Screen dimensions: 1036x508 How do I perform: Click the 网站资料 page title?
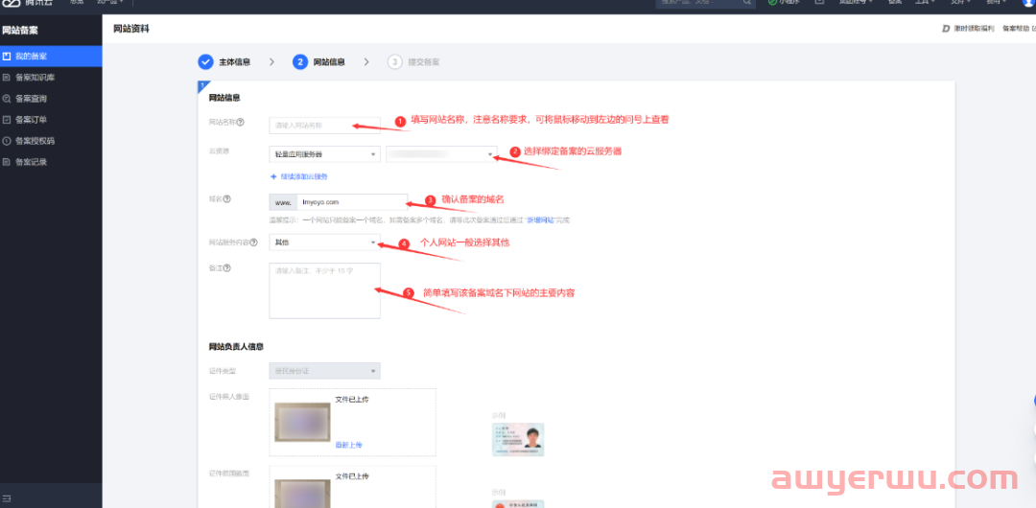[130, 29]
